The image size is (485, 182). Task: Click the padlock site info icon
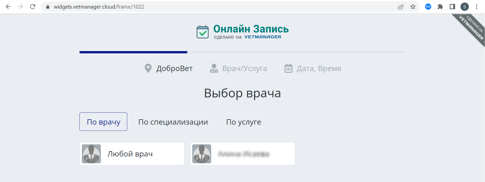47,7
